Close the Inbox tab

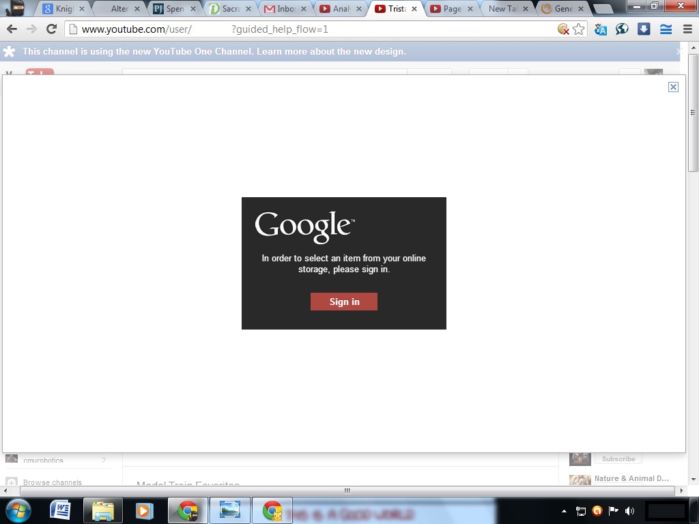304,9
